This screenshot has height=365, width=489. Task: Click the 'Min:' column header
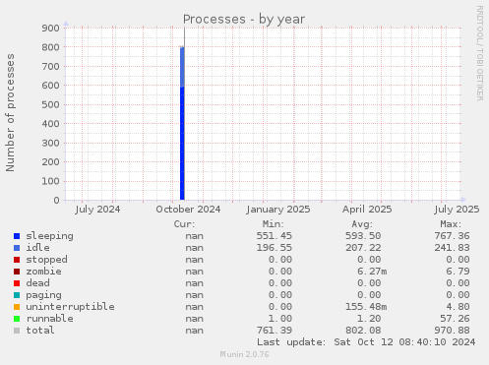click(274, 224)
